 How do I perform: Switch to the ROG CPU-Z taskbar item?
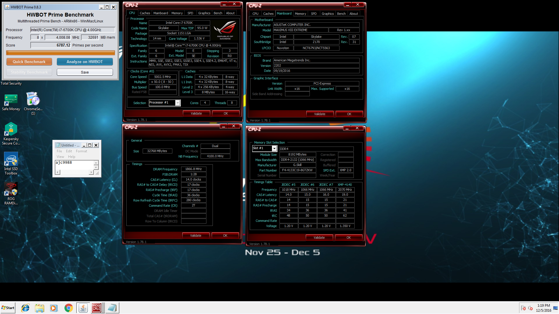click(97, 308)
